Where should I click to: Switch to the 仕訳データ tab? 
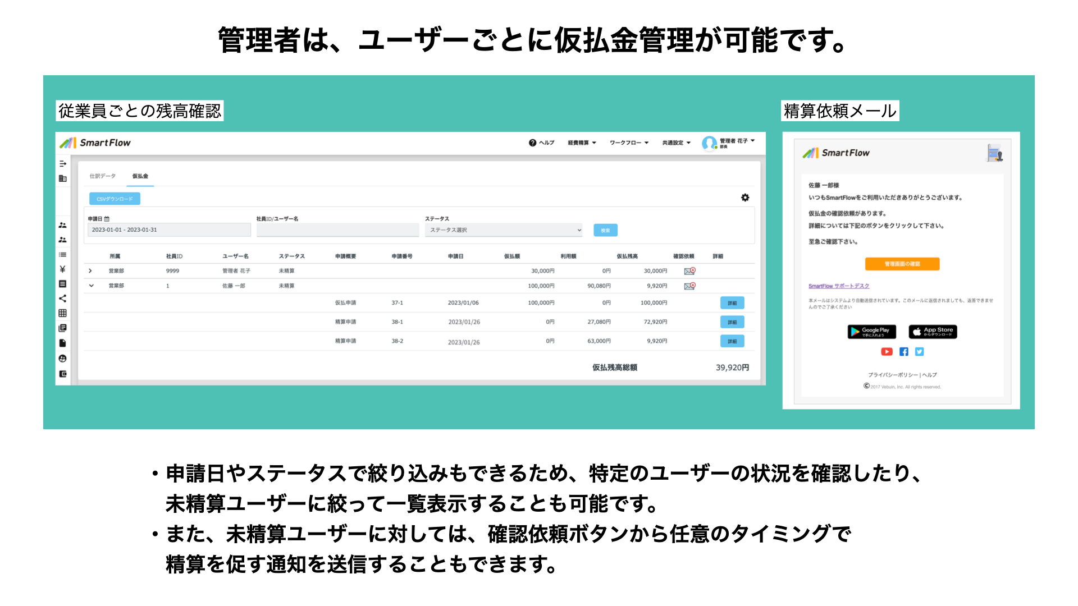[102, 176]
